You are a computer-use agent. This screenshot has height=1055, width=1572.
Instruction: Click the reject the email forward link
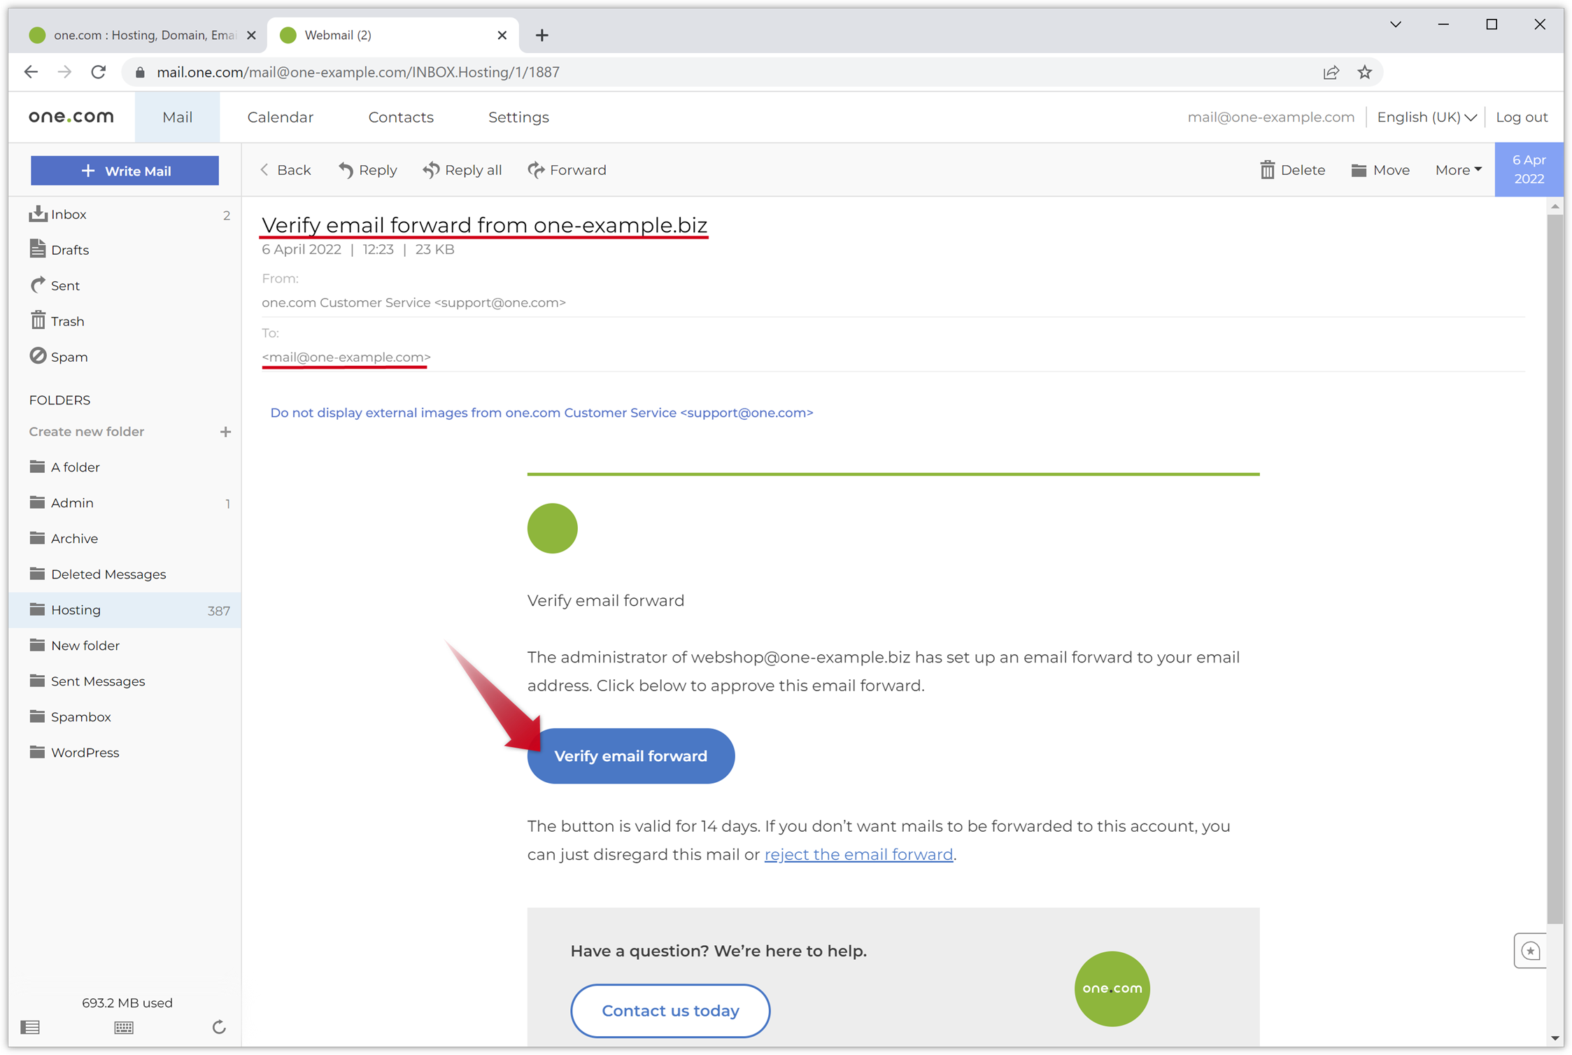(x=858, y=854)
